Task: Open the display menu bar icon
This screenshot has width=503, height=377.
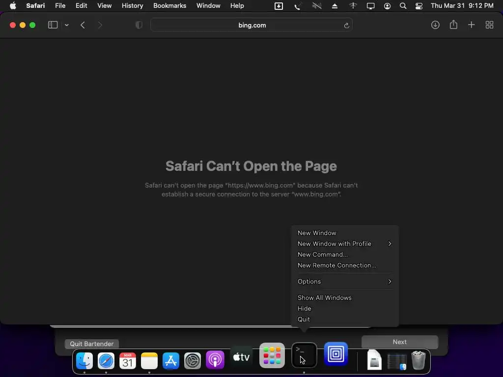Action: [x=370, y=6]
